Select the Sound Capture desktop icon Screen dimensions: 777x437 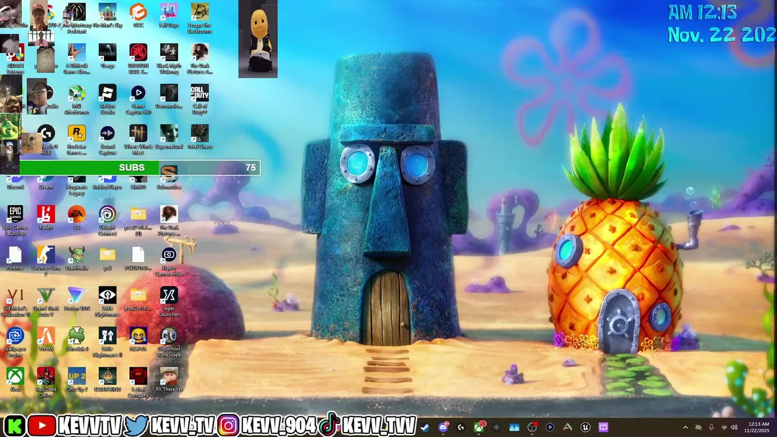(107, 140)
